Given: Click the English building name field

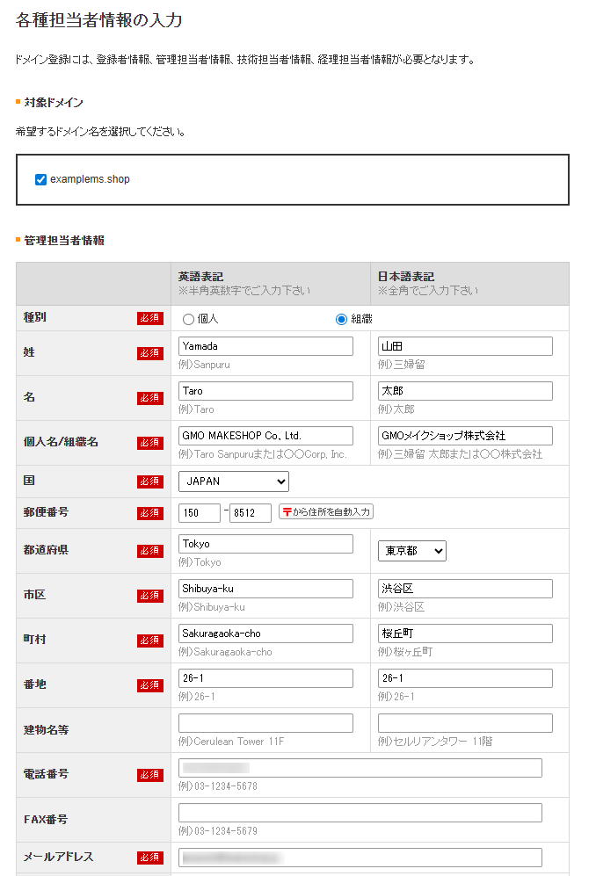Looking at the screenshot, I should click(x=265, y=723).
